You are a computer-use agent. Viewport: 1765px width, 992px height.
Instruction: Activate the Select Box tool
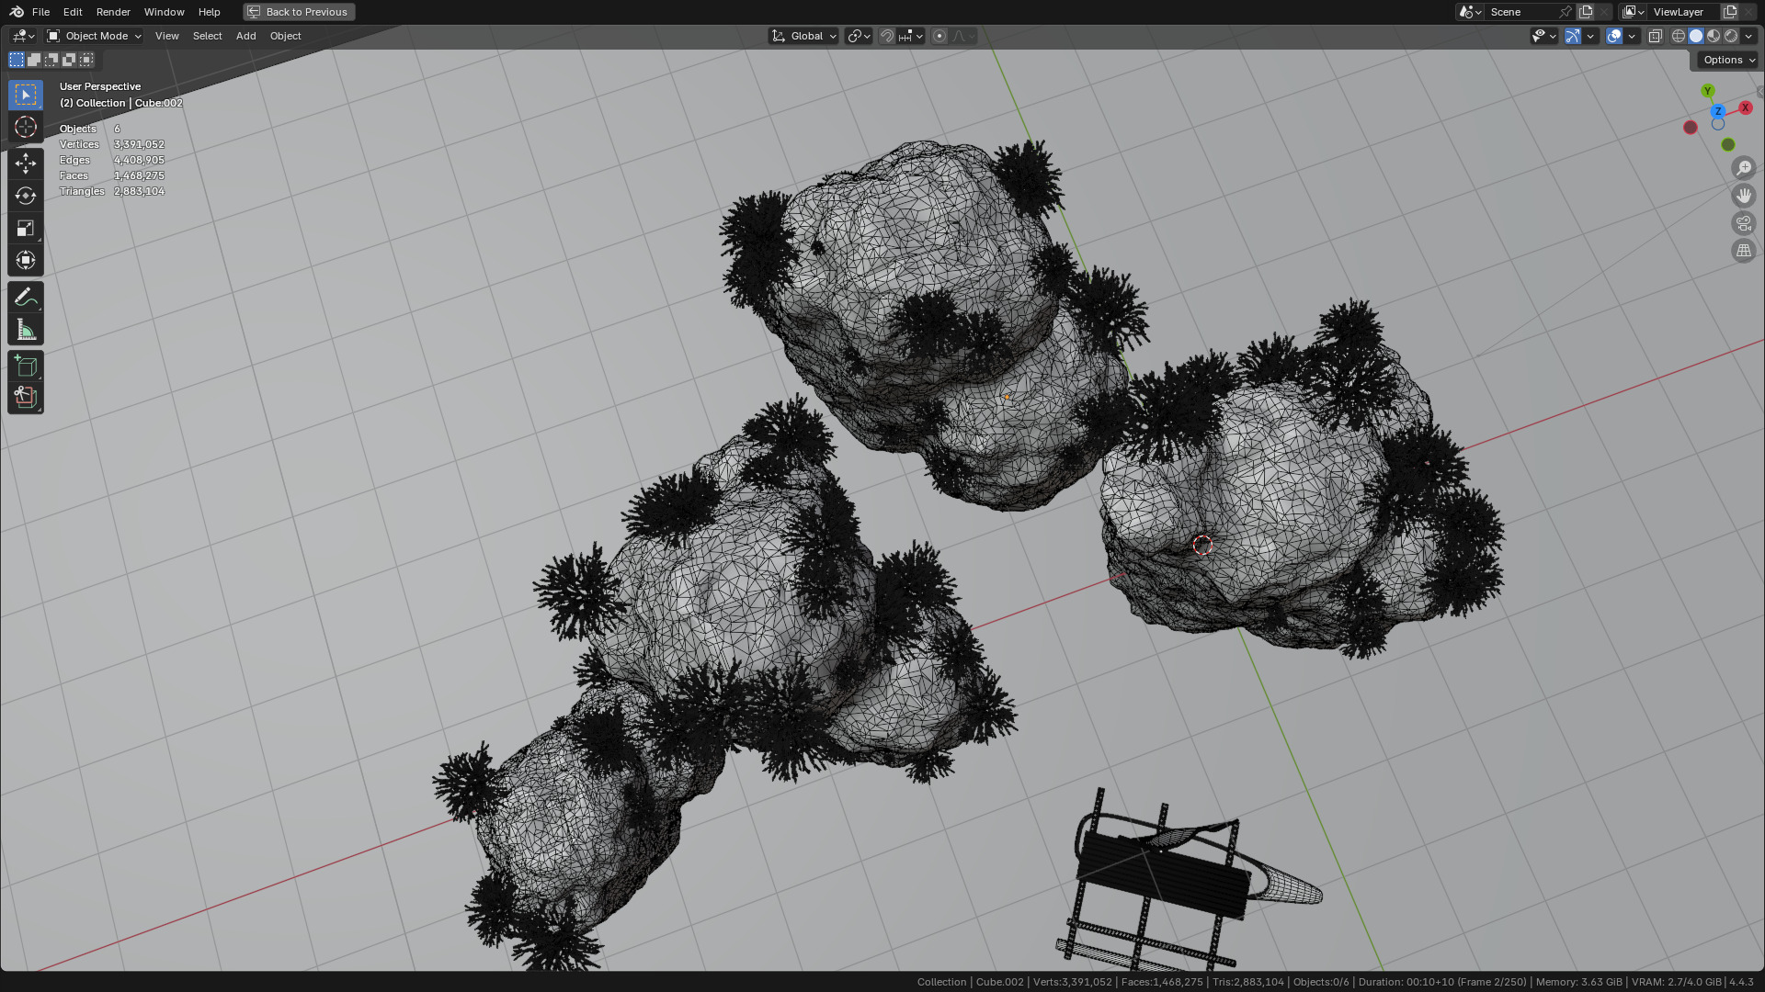coord(26,95)
